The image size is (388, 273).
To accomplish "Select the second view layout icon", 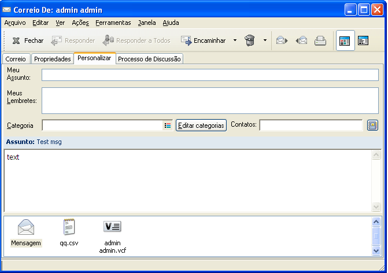I will pos(363,40).
